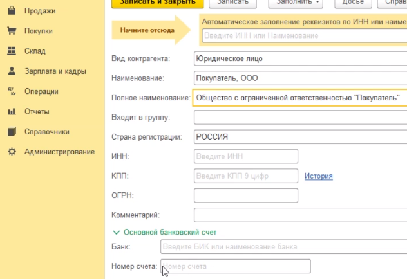The height and width of the screenshot is (279, 407).
Task: Open the Отчеты menu section
Action: tap(37, 112)
